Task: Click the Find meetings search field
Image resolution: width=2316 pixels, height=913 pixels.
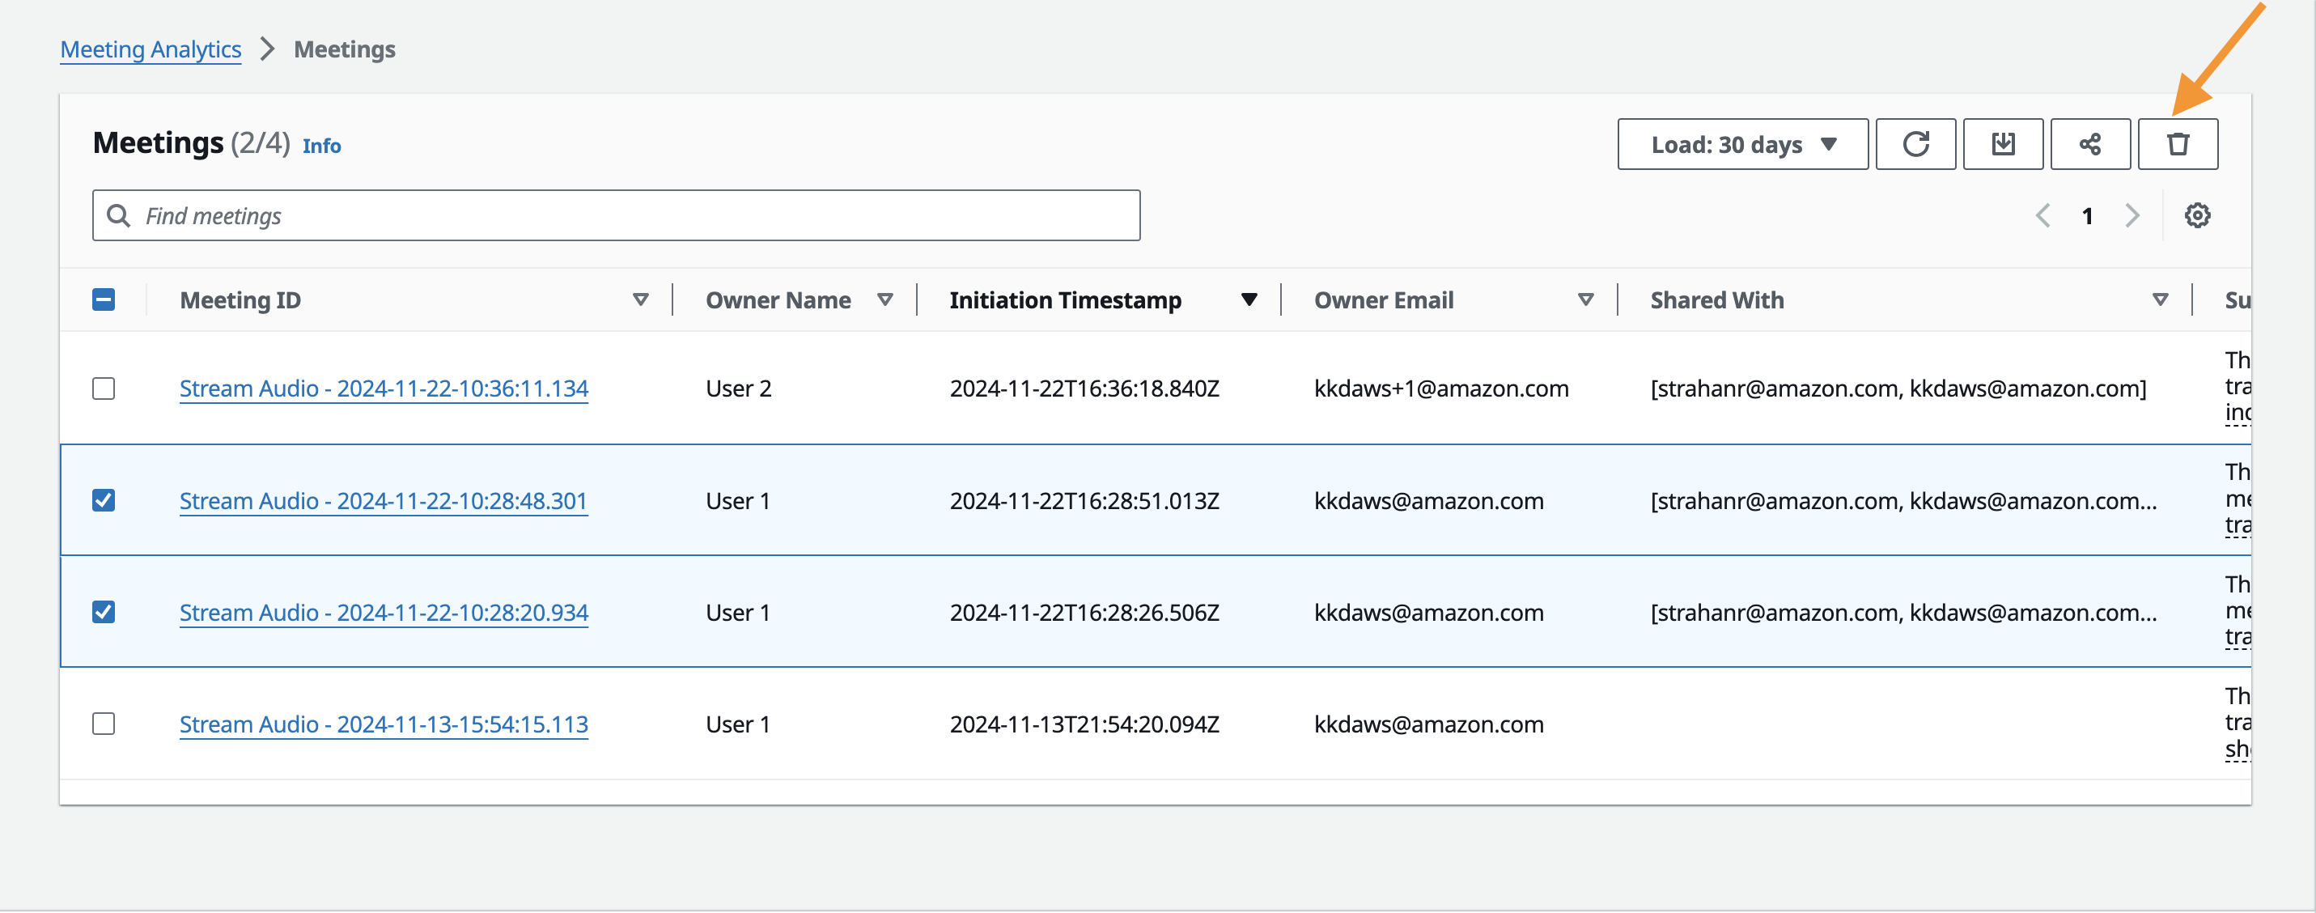Action: click(x=630, y=216)
